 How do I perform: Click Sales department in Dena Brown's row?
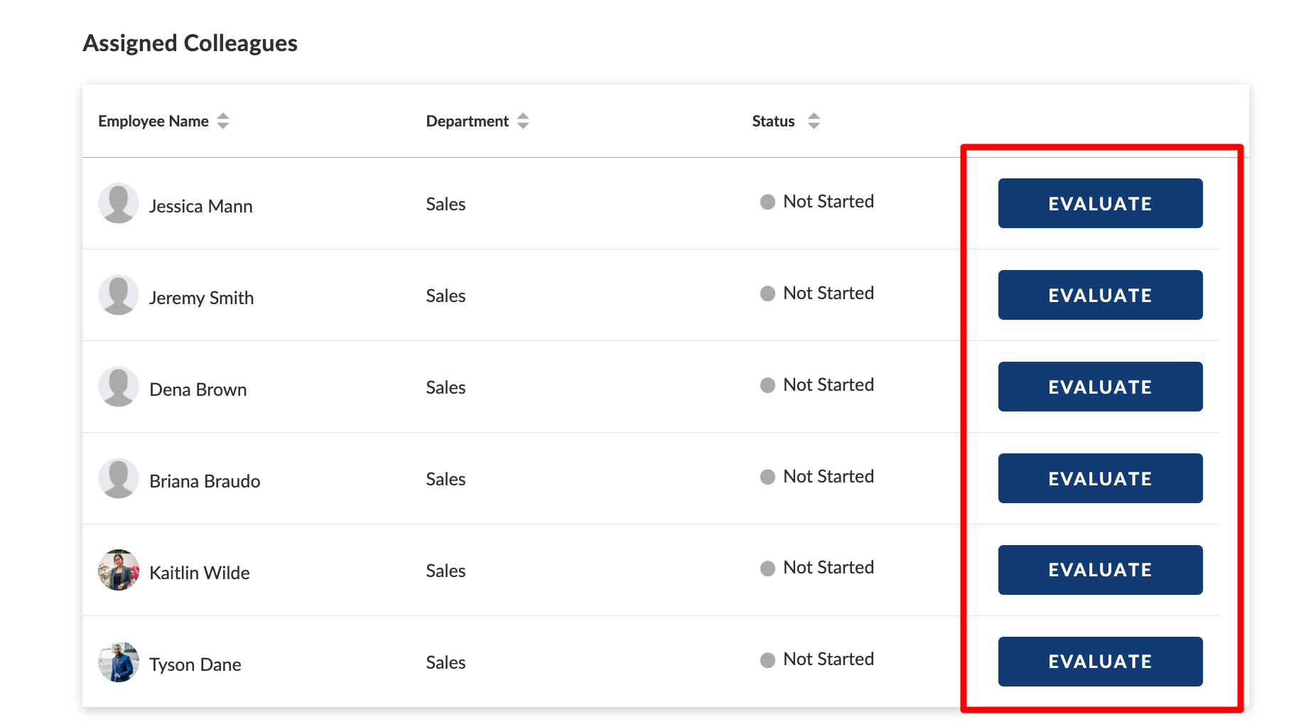pos(446,387)
